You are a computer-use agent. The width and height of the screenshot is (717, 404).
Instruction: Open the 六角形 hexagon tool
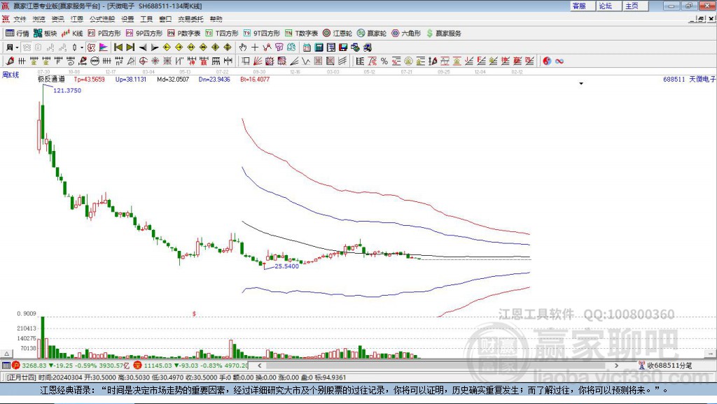coord(406,34)
